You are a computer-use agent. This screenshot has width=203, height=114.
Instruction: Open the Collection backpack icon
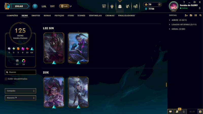pos(120,6)
